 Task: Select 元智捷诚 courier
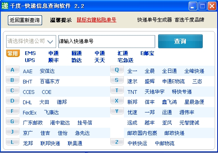point(189,123)
